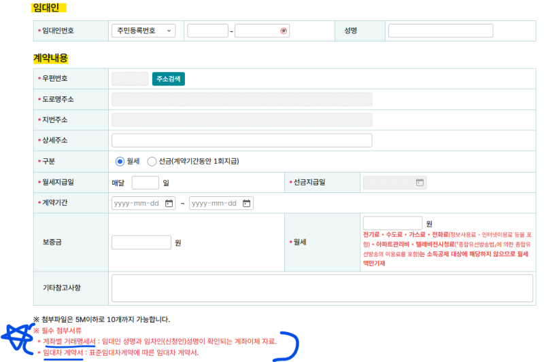This screenshot has width=544, height=362.
Task: Click the 선금지급일 label
Action: [x=309, y=182]
